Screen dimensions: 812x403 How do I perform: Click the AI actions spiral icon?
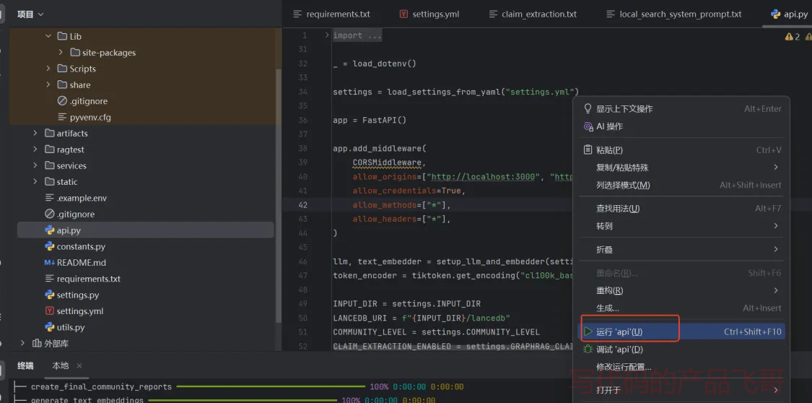(588, 126)
